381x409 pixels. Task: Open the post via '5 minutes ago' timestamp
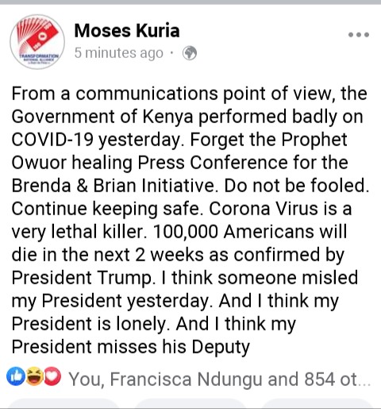(x=119, y=53)
